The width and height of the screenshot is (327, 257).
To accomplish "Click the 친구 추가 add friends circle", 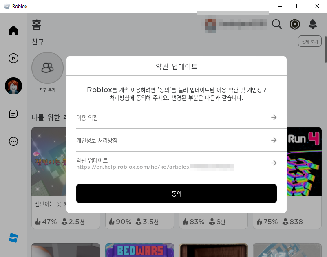I will [x=48, y=68].
